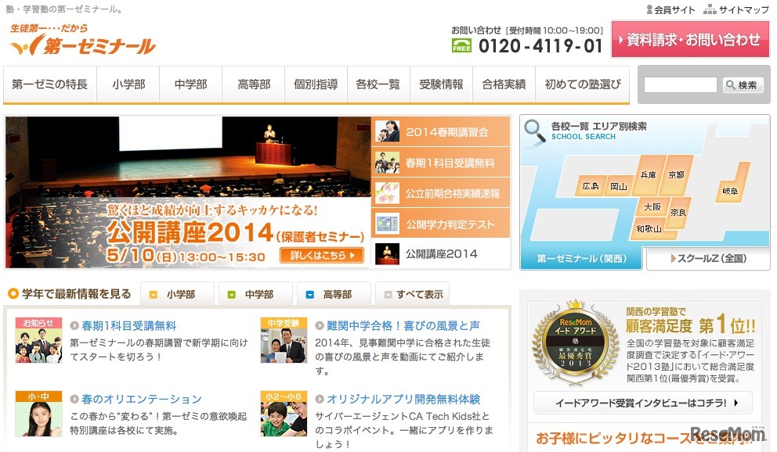Open the 各校一覧 menu item
Screen dimensions: 777x452
pos(378,84)
